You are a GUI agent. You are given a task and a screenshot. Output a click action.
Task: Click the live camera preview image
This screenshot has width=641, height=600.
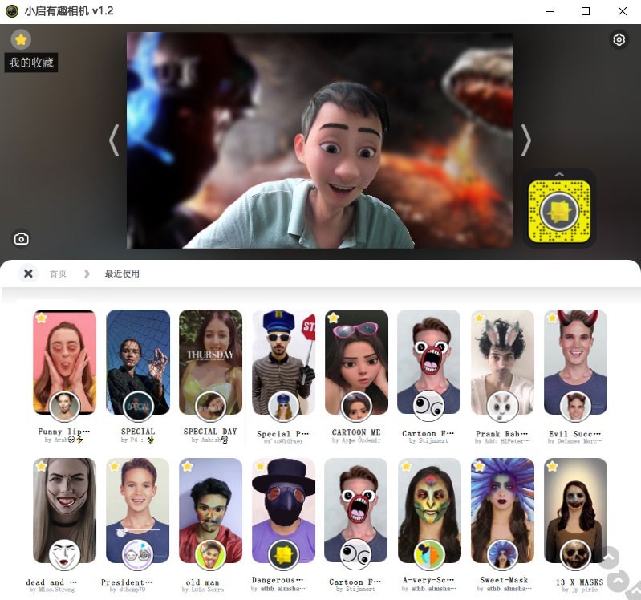click(x=319, y=140)
